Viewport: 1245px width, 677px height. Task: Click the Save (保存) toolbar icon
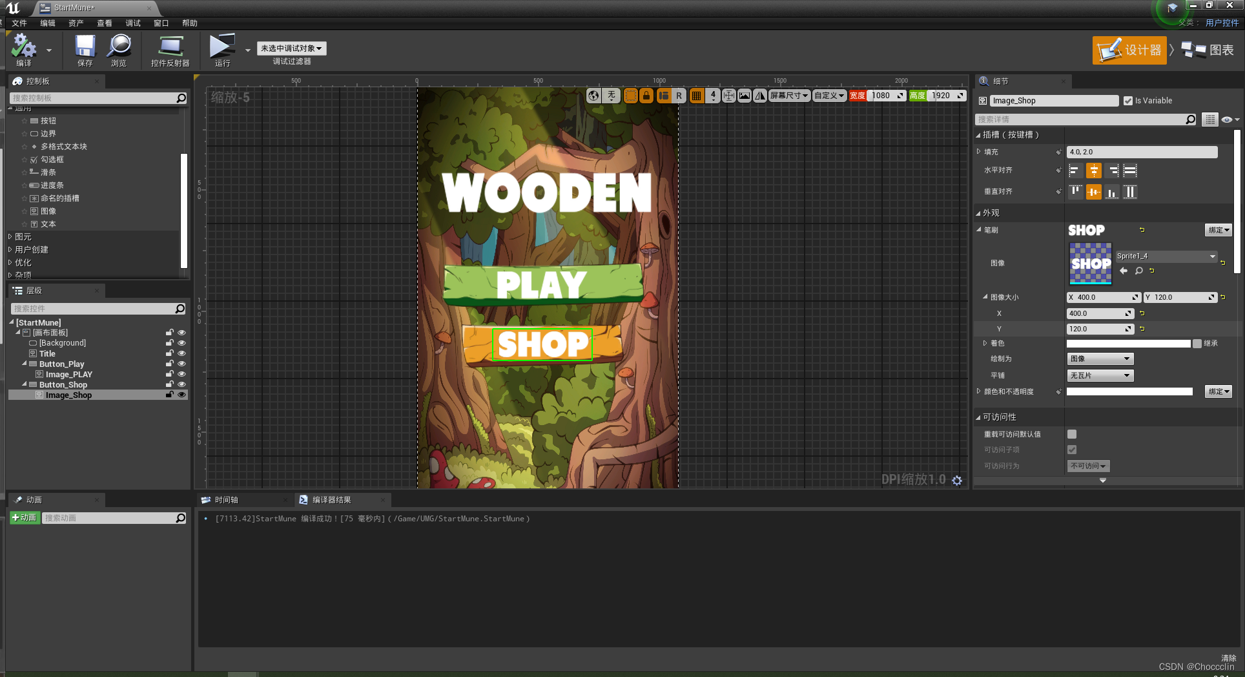pos(85,47)
